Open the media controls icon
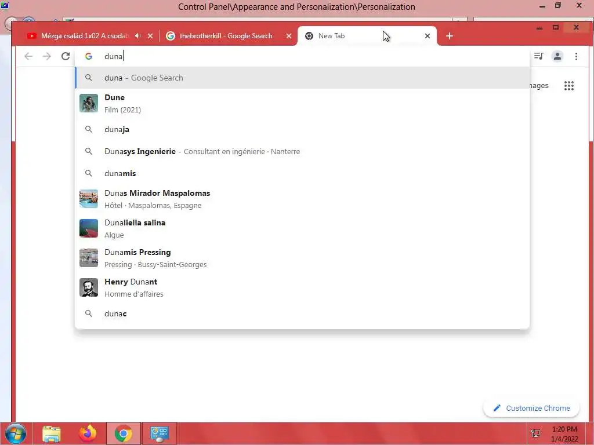 [x=539, y=56]
